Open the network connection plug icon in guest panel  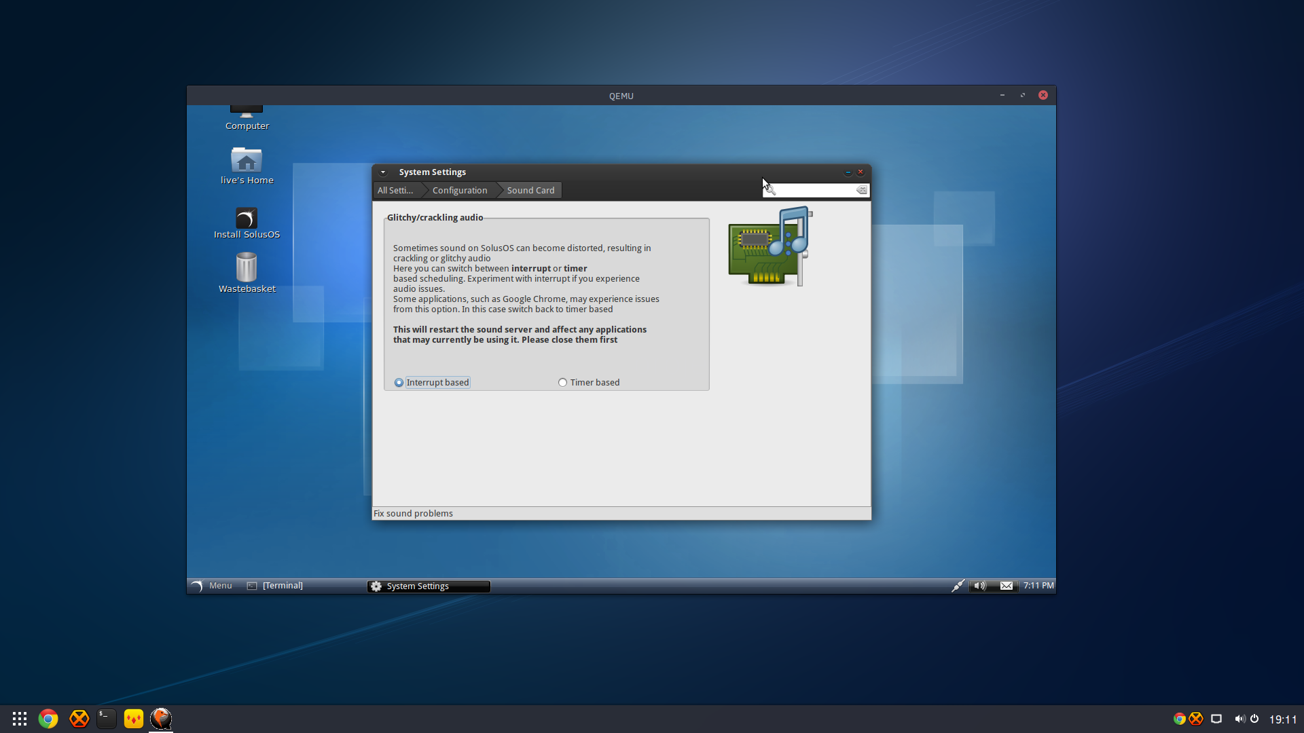tap(958, 586)
